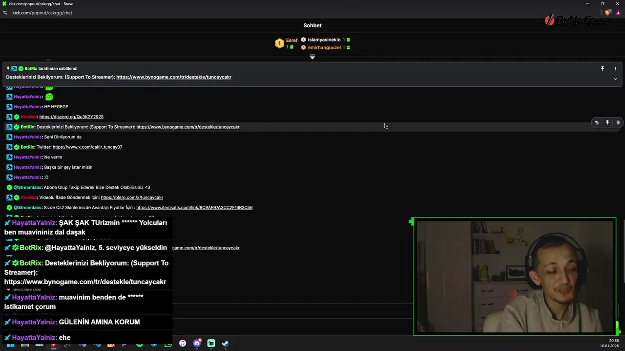
Task: Expand the leaderboard with the down arrow
Action: [x=312, y=57]
